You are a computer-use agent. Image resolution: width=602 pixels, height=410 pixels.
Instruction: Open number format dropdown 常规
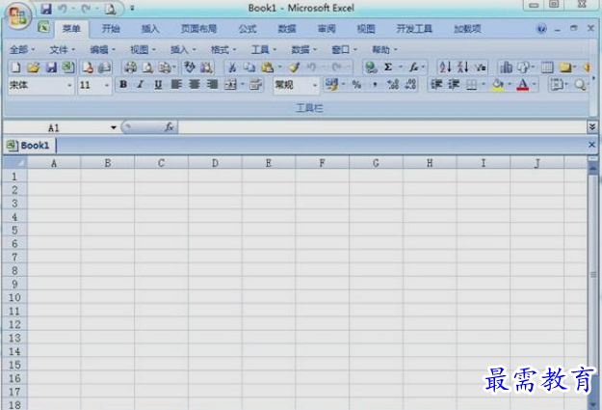click(315, 86)
